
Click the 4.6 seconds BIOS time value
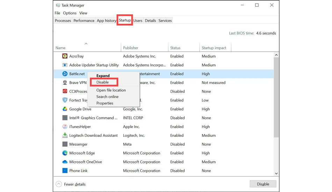(x=266, y=33)
